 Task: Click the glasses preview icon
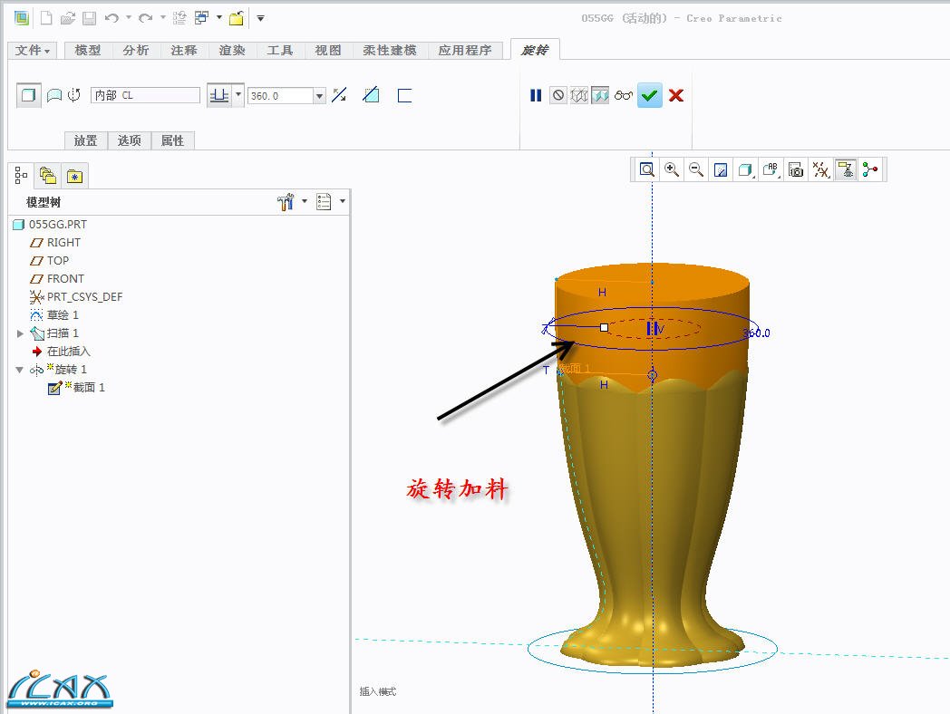(x=623, y=95)
